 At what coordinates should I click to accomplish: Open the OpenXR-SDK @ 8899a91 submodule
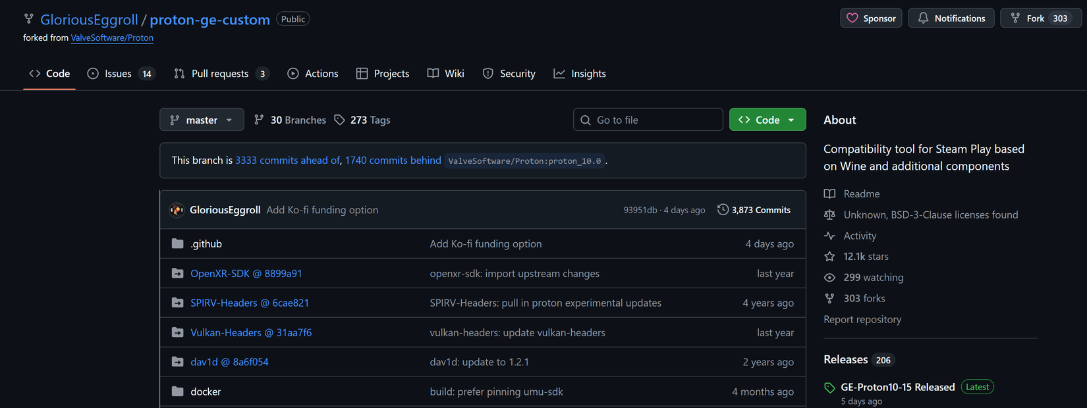[246, 273]
